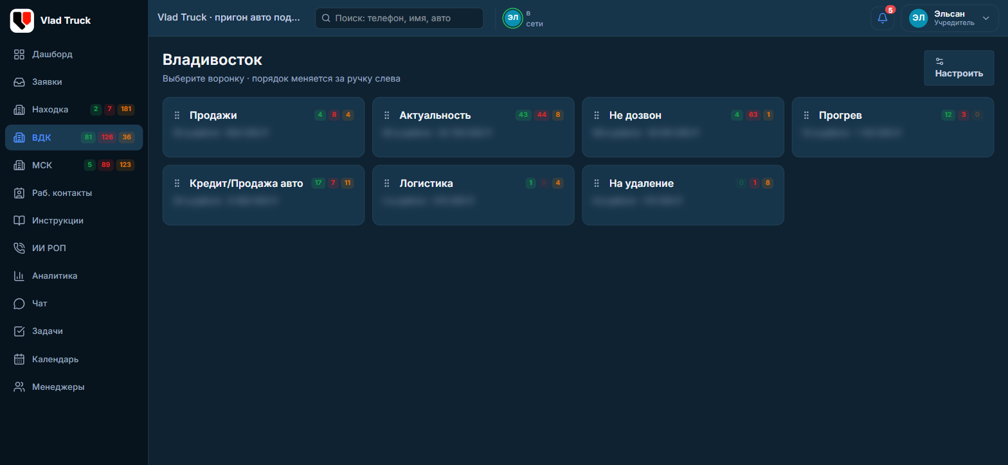Click the Vlad Truck logo icon
The image size is (1008, 465).
(x=22, y=21)
